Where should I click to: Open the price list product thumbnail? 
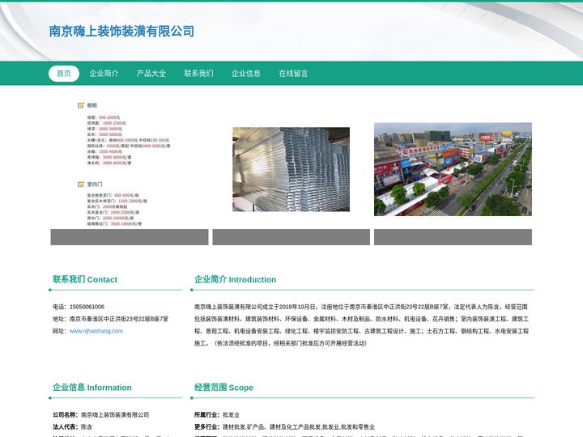130,163
